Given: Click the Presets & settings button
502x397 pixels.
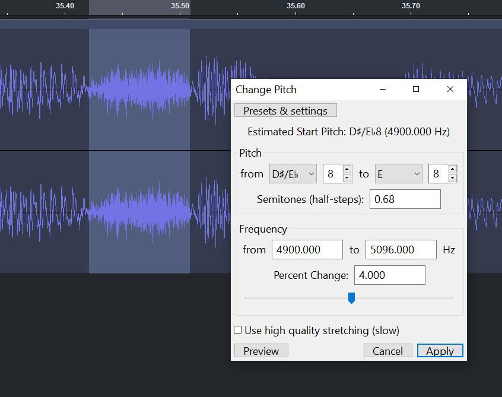Looking at the screenshot, I should 285,111.
